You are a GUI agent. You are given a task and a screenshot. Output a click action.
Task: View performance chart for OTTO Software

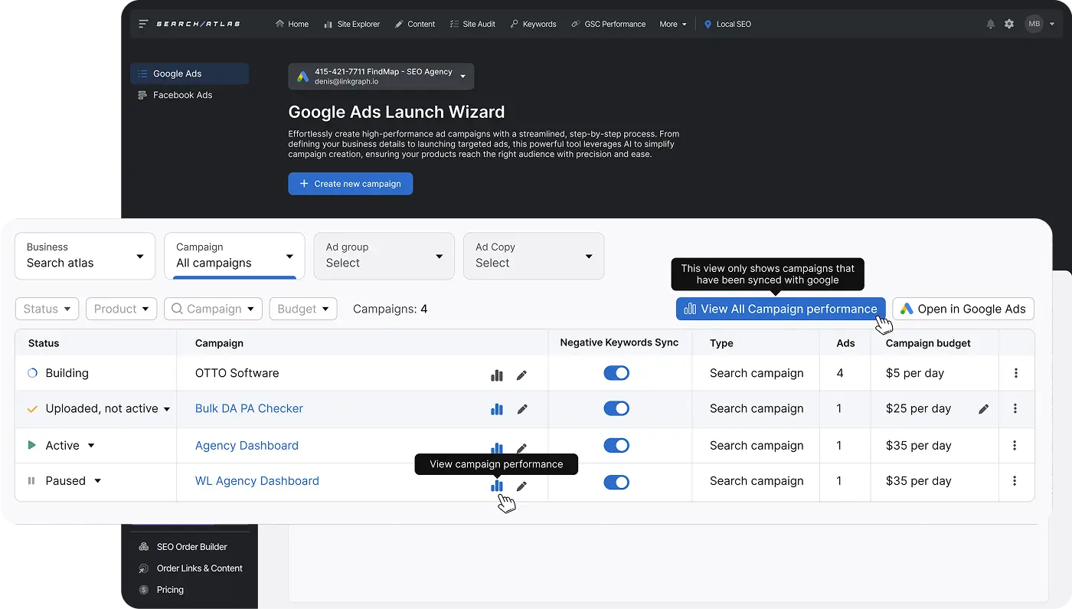pos(497,375)
